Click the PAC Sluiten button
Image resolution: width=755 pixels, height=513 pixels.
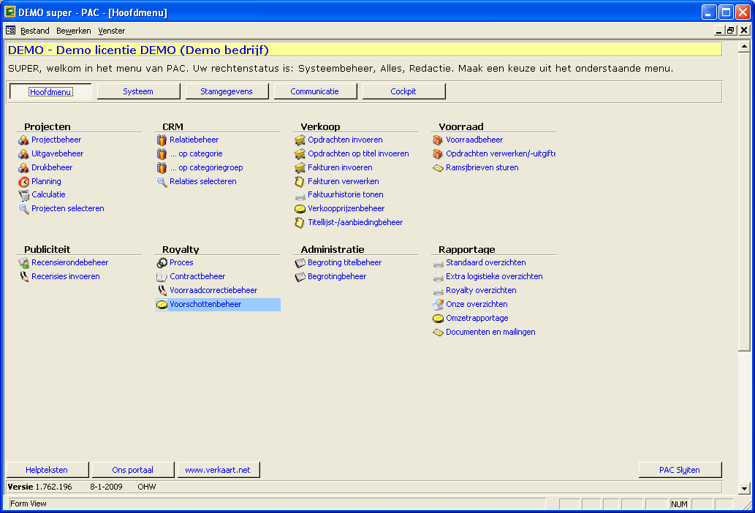[x=680, y=470]
